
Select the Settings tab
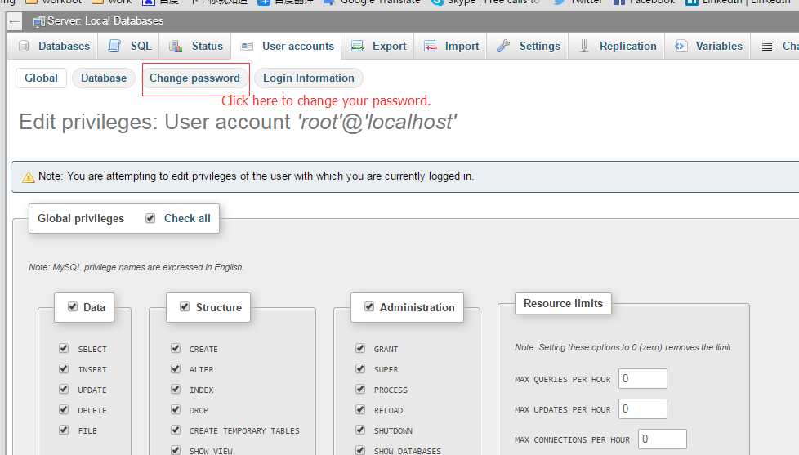529,47
